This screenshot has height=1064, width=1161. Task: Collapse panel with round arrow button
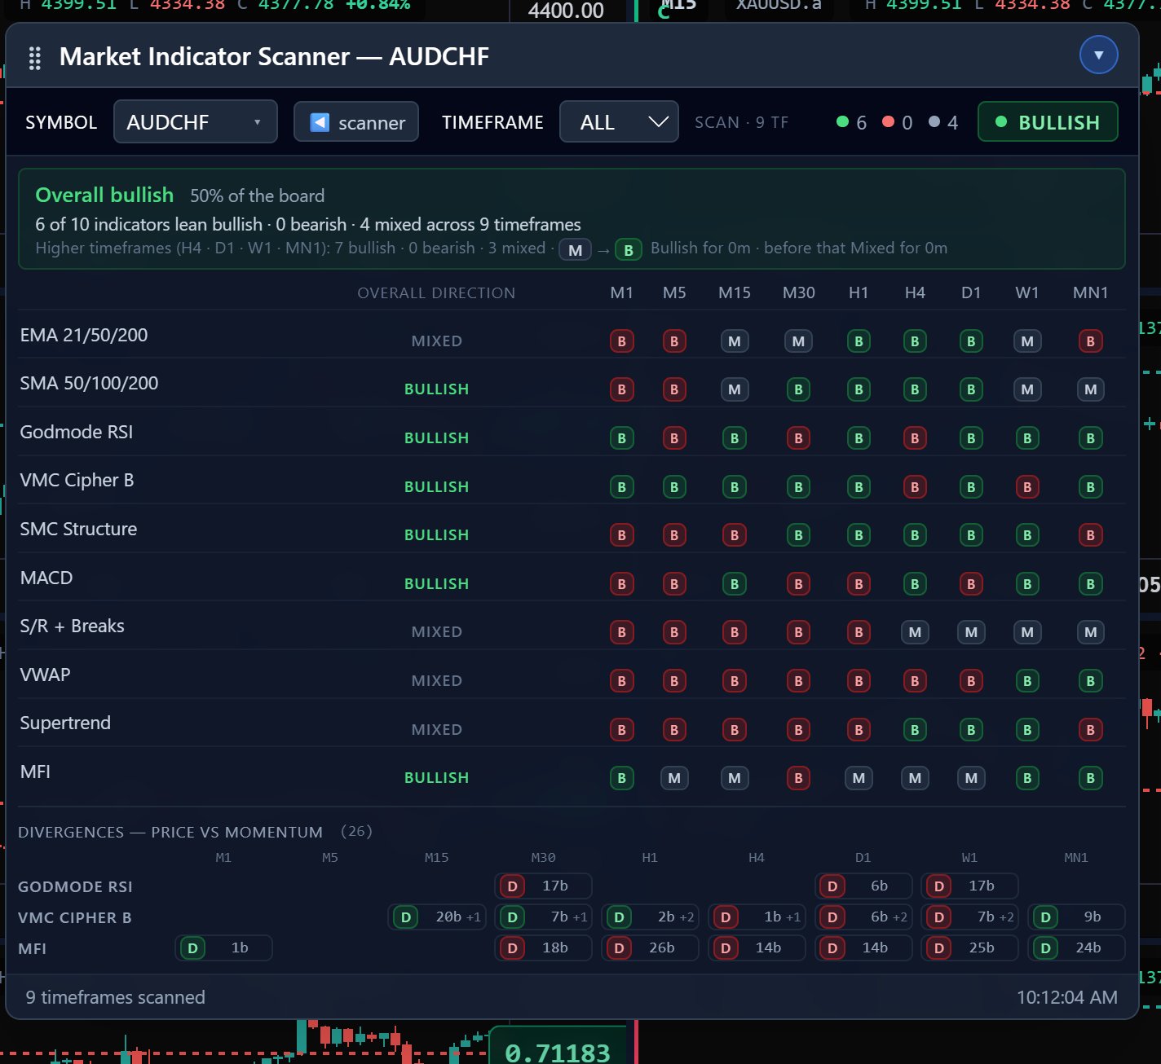[1098, 55]
